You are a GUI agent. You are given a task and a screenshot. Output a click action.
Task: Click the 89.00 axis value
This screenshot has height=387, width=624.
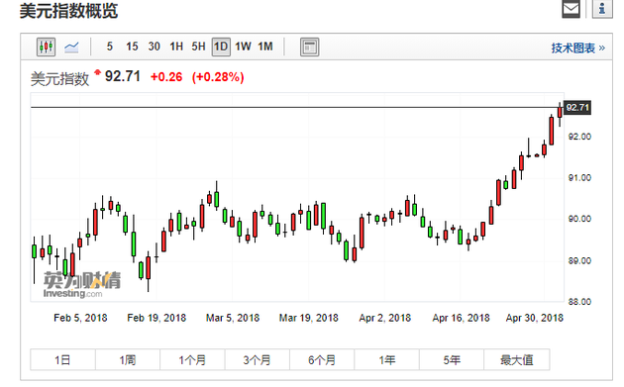[579, 261]
